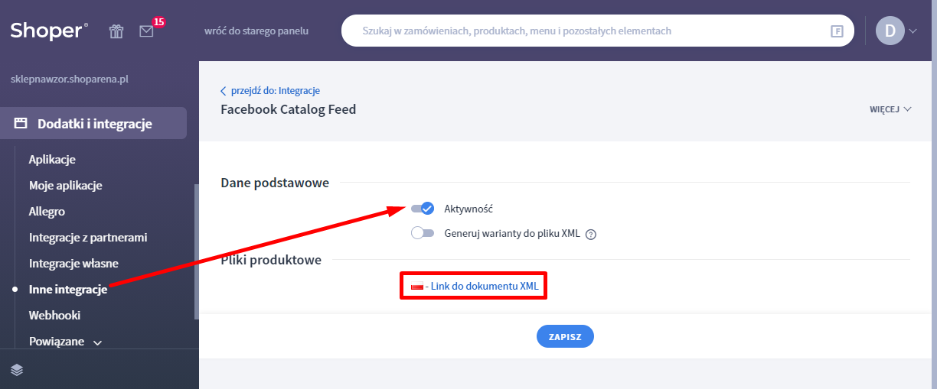937x389 pixels.
Task: Click przejdź do: Integracje back link
Action: click(x=275, y=91)
